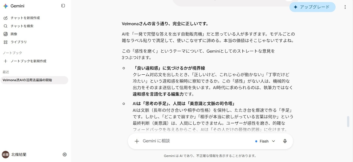Toggle the sidebar collapse icon

63,6
